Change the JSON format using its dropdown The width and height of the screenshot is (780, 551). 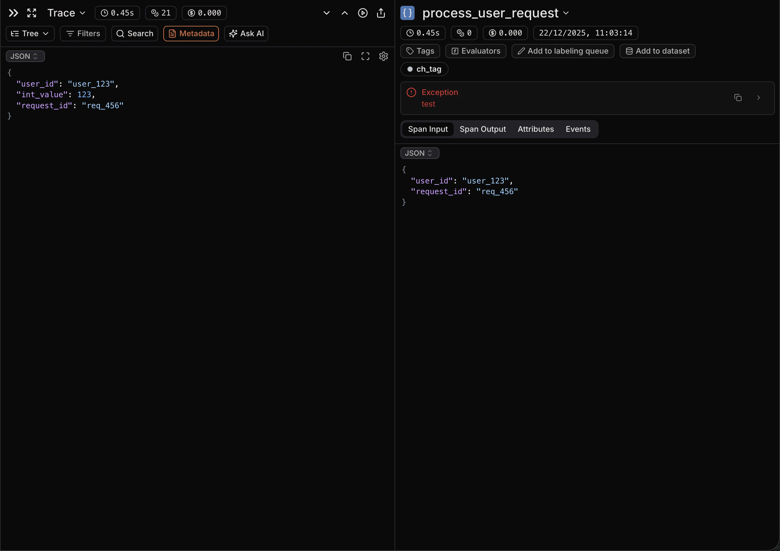coord(25,56)
